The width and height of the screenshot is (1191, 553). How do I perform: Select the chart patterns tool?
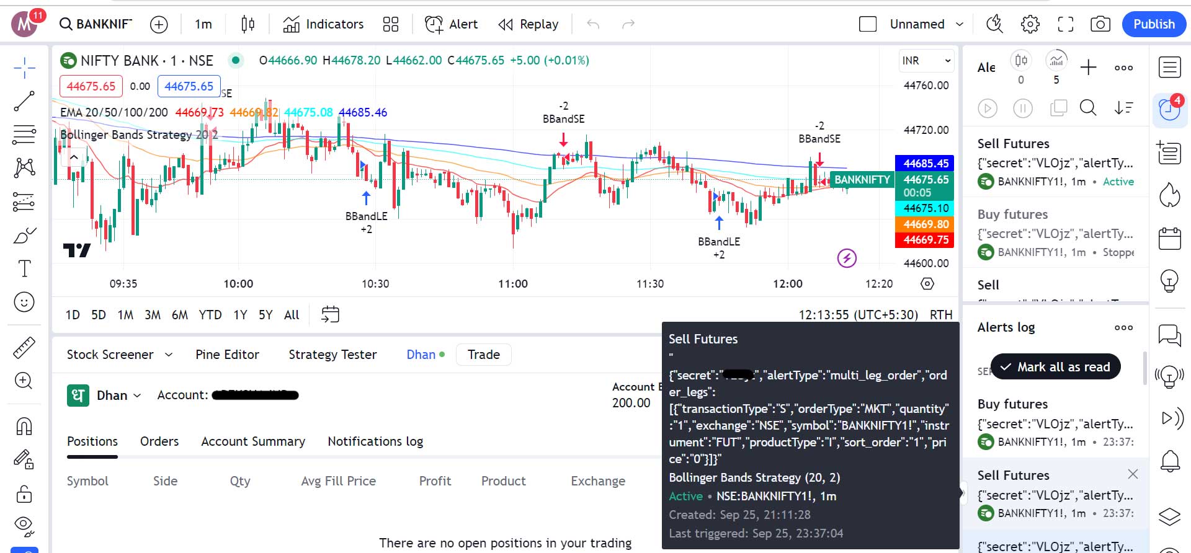(24, 168)
